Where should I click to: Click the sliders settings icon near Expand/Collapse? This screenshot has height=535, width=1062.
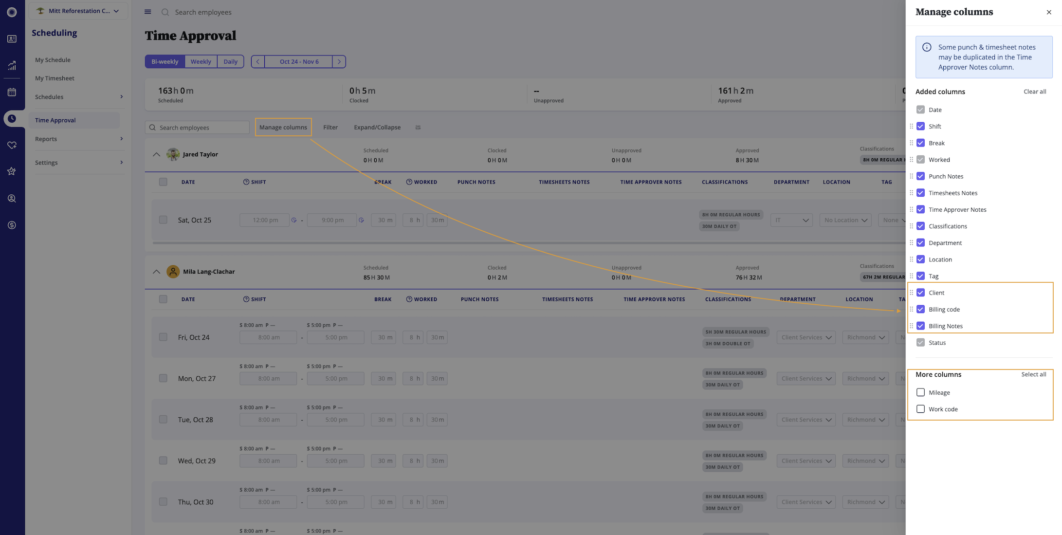point(418,128)
